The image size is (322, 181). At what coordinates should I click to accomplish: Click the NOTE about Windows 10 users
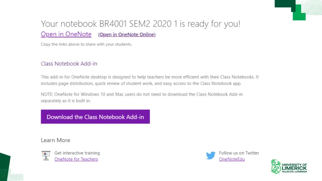click(142, 97)
